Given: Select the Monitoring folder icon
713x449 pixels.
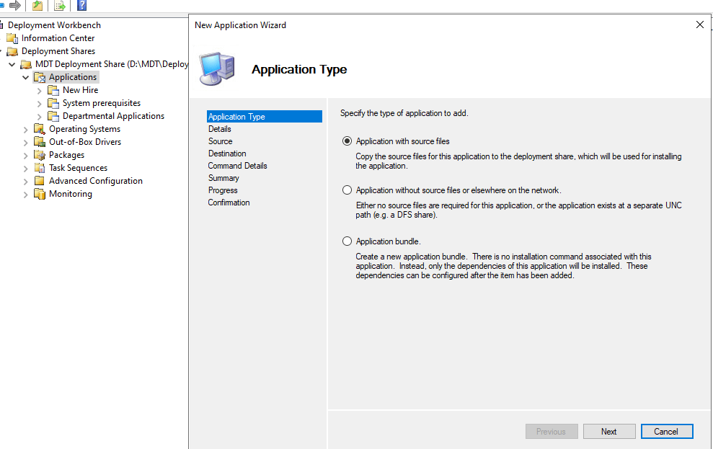Looking at the screenshot, I should click(40, 194).
